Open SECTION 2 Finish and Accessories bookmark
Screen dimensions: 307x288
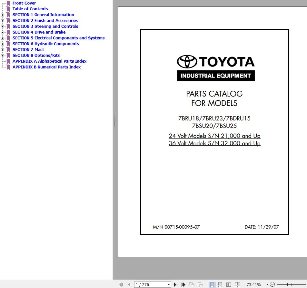point(45,20)
